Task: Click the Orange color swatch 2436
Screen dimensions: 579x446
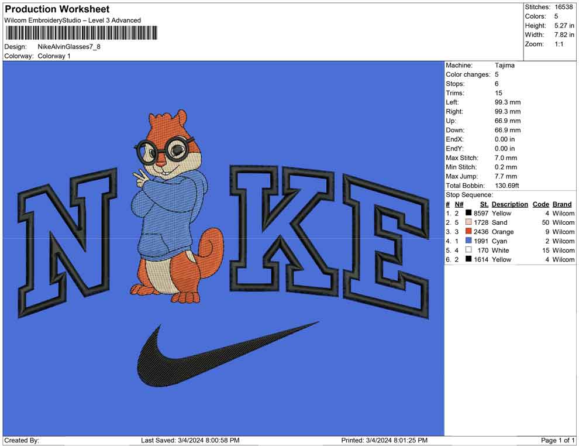Action: (x=468, y=231)
